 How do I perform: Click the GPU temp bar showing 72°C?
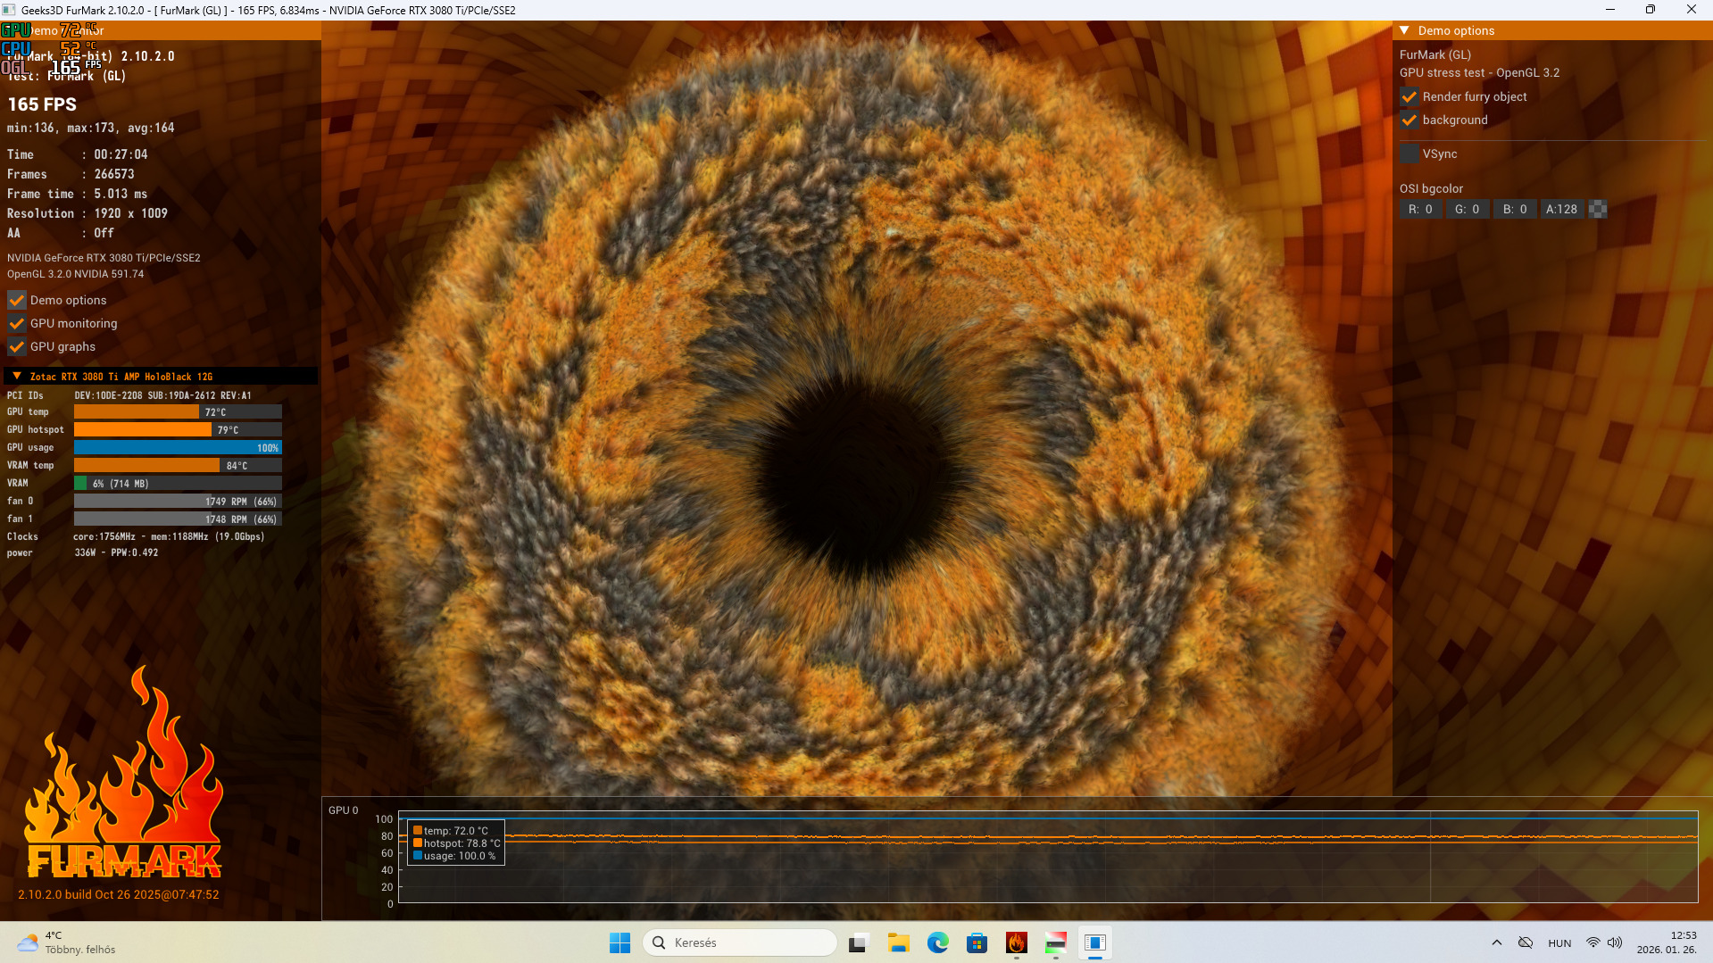tap(178, 411)
